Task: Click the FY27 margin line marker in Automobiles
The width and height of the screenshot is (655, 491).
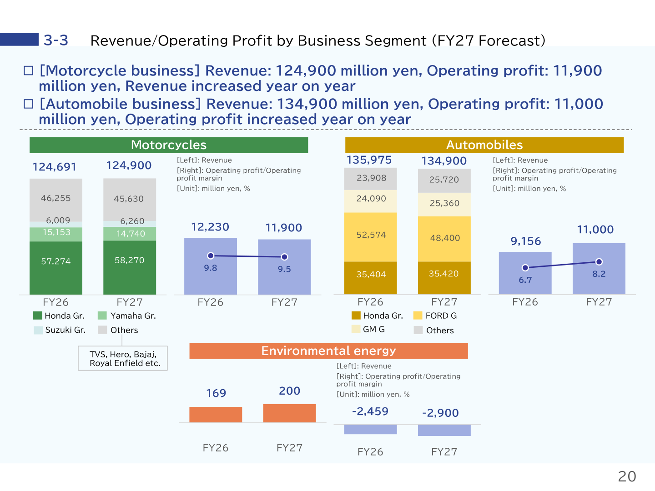Action: pyautogui.click(x=599, y=262)
